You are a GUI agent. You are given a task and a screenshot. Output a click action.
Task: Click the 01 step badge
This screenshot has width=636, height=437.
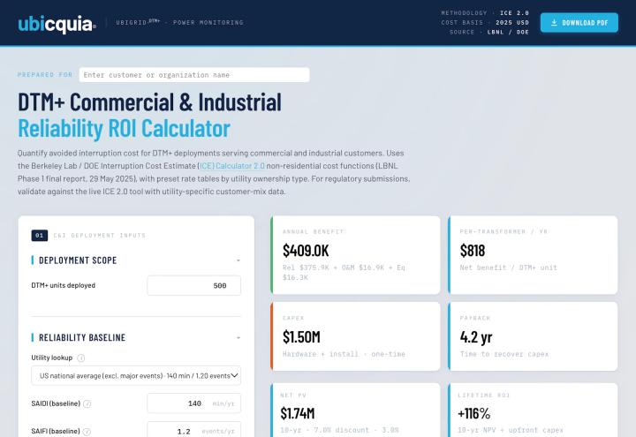[x=40, y=236]
